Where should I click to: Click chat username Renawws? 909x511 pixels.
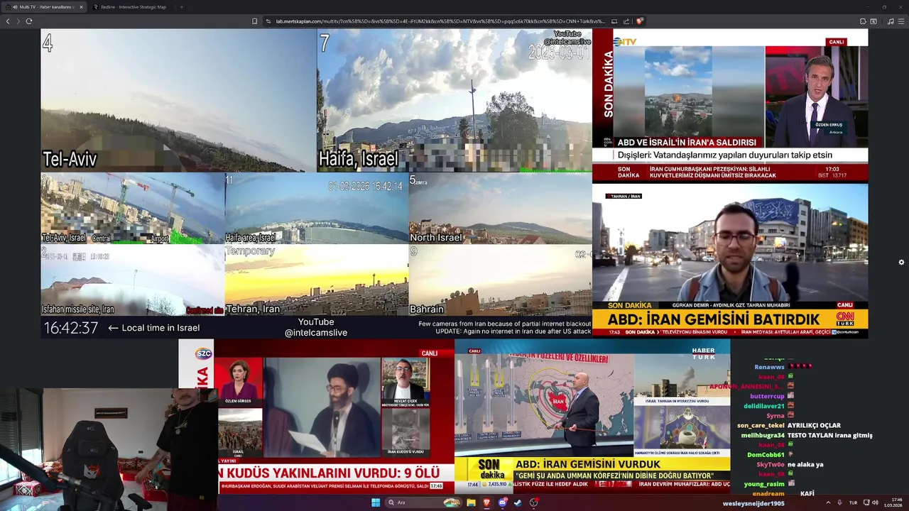pos(769,367)
